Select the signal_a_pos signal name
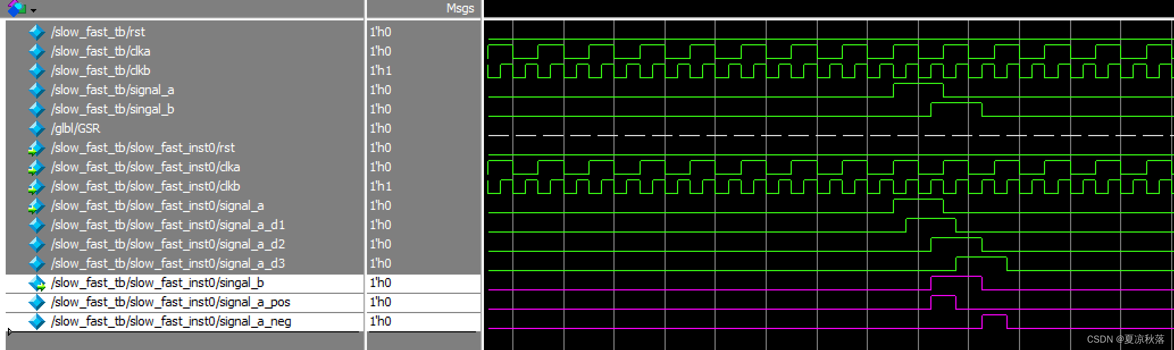 coord(171,302)
